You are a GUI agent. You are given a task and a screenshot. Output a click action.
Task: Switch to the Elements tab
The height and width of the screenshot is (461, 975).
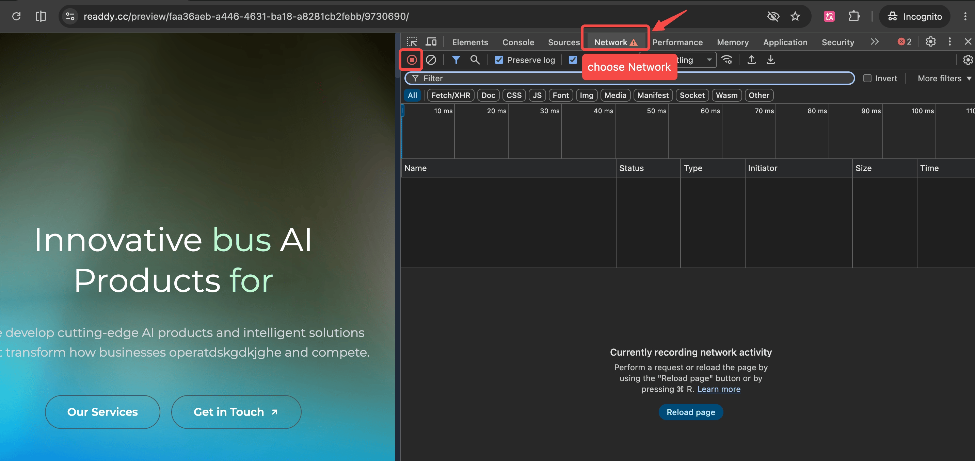point(470,42)
